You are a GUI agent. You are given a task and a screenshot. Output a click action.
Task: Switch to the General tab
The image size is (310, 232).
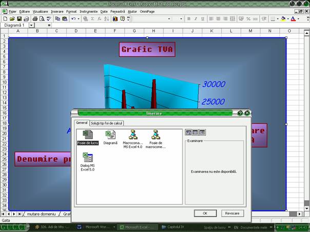(82, 123)
